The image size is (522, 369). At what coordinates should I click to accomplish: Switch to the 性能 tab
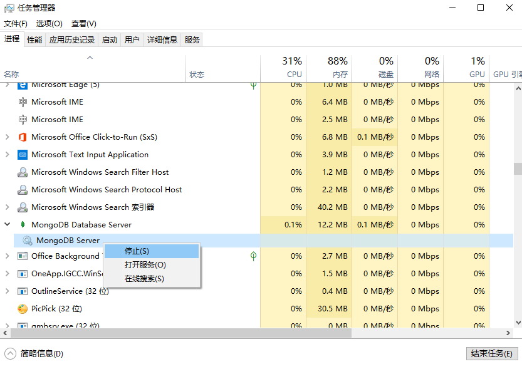pyautogui.click(x=34, y=40)
